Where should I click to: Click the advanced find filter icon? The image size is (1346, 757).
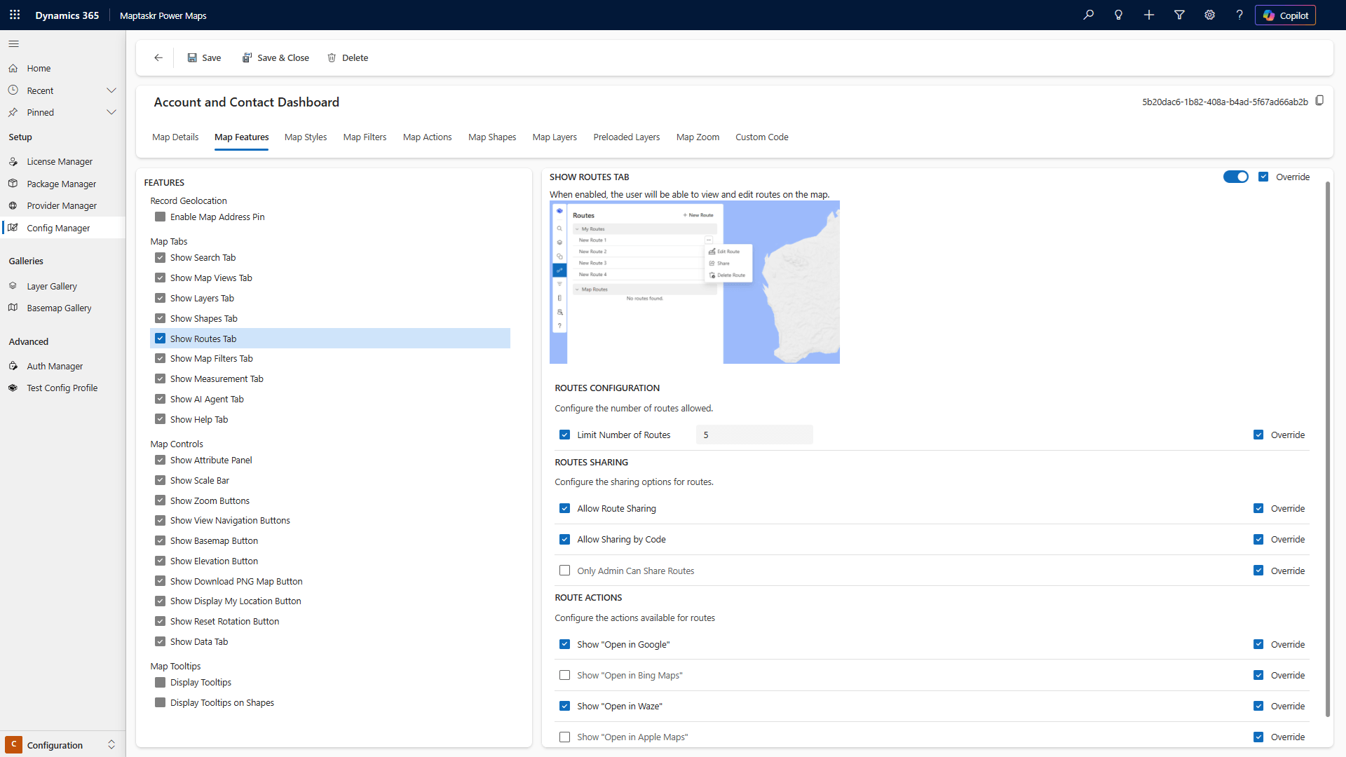point(1179,15)
